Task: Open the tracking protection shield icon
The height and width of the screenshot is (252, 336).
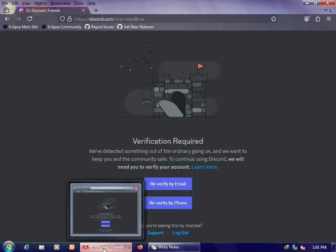Action: pos(62,19)
